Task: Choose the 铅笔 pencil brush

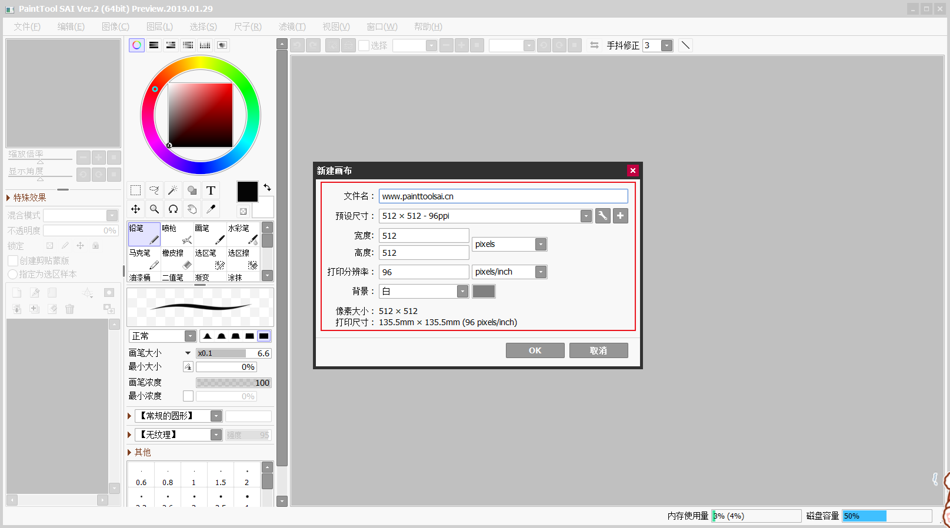Action: click(144, 234)
